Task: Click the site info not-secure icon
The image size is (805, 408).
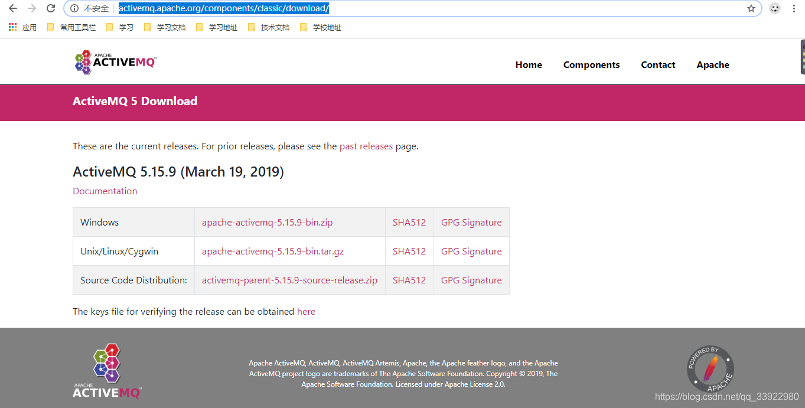Action: click(74, 8)
